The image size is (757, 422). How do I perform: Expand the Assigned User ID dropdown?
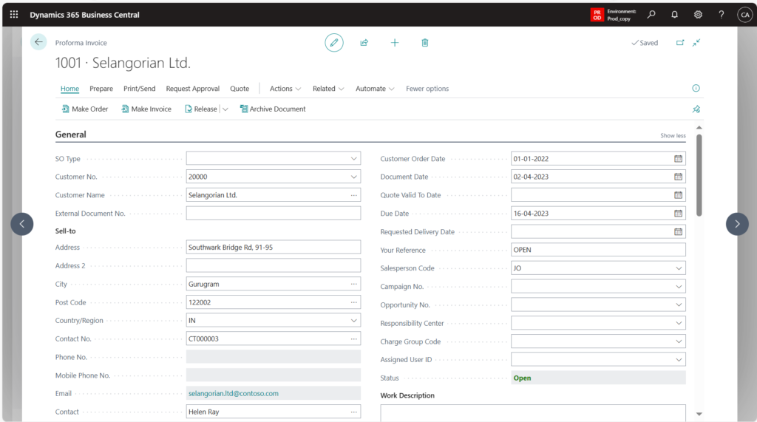(679, 360)
